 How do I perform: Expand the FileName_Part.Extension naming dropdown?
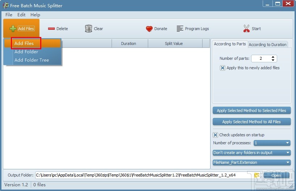pyautogui.click(x=251, y=162)
